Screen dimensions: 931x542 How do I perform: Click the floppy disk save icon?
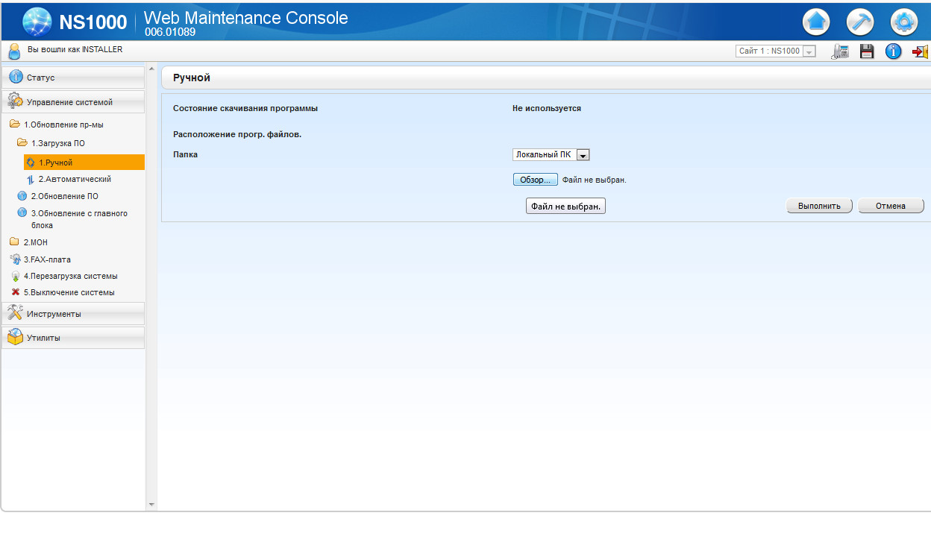click(x=867, y=51)
